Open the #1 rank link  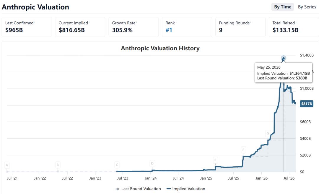169,30
